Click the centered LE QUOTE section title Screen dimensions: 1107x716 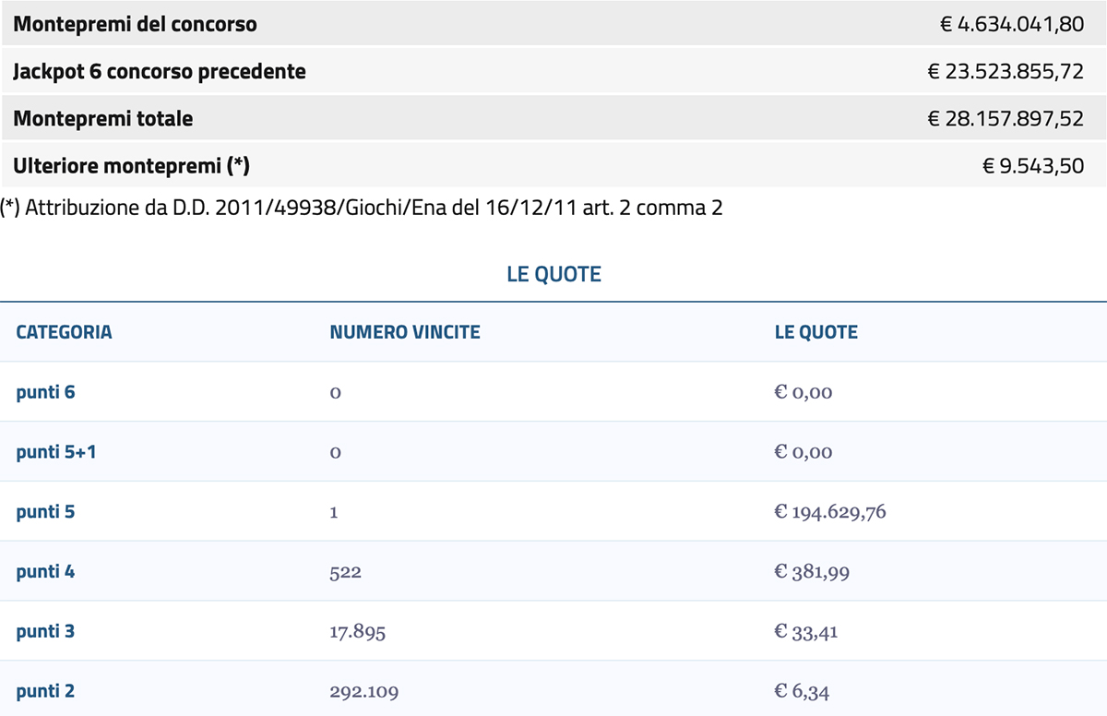(x=553, y=274)
